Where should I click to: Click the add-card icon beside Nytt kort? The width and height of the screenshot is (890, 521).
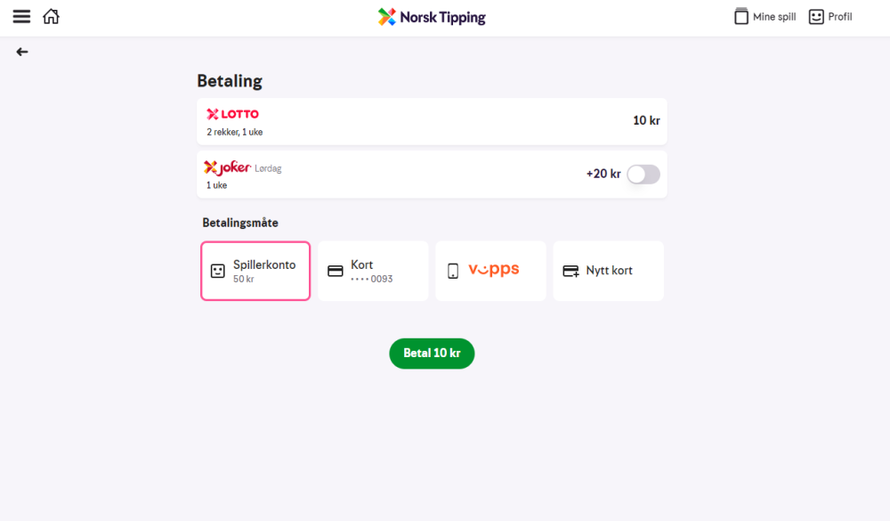[x=570, y=271]
